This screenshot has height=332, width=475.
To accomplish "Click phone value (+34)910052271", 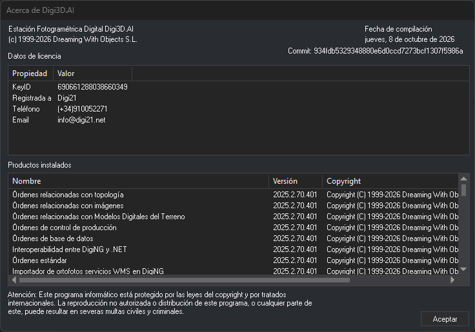I will [x=83, y=109].
